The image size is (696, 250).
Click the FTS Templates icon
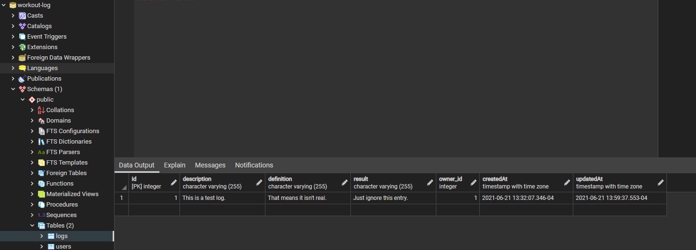coord(41,163)
